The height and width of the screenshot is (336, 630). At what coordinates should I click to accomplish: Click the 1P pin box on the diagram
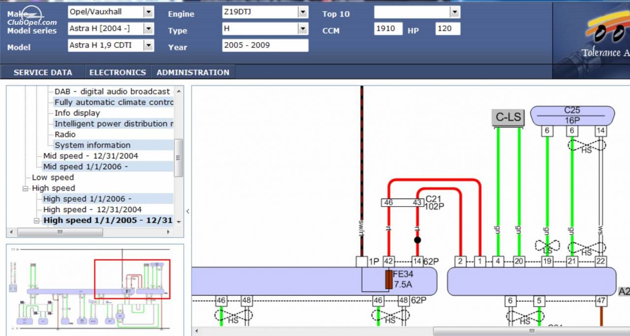(362, 261)
